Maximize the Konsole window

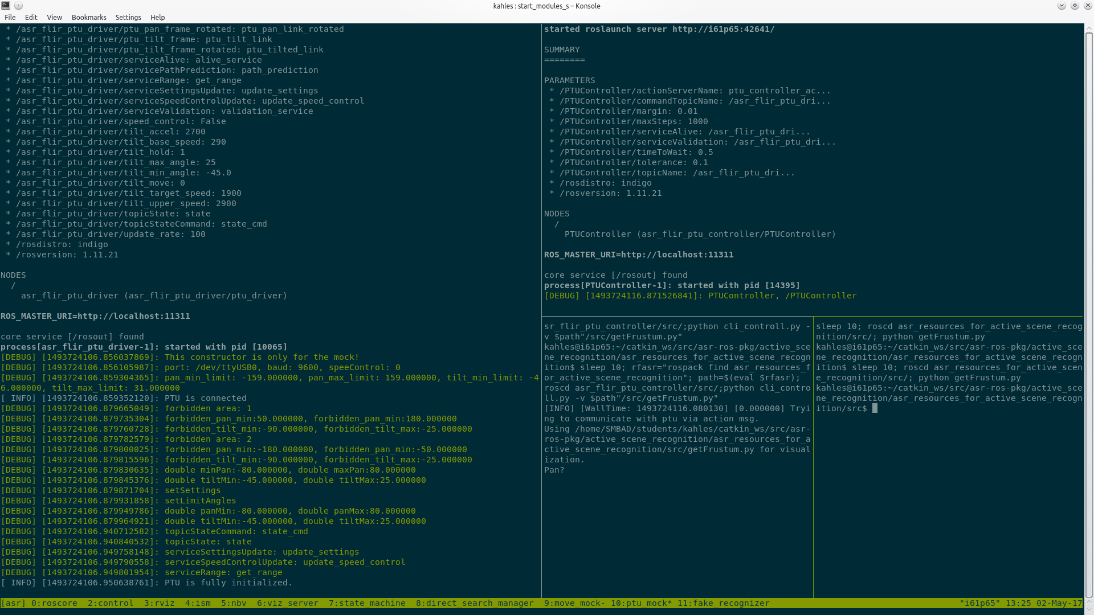[x=1075, y=6]
